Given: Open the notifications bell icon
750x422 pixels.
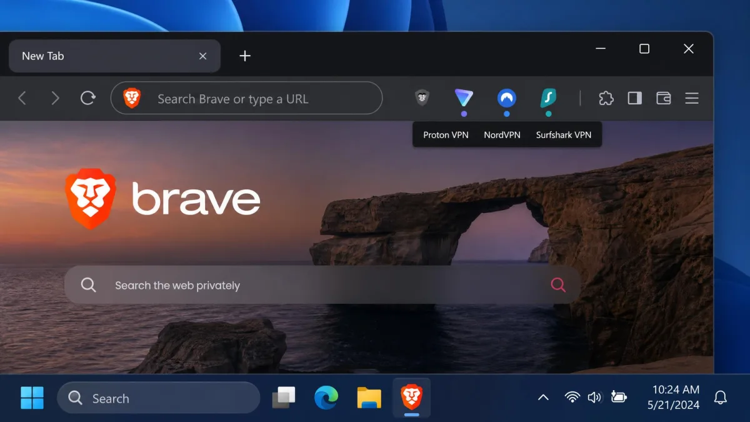Looking at the screenshot, I should point(721,398).
